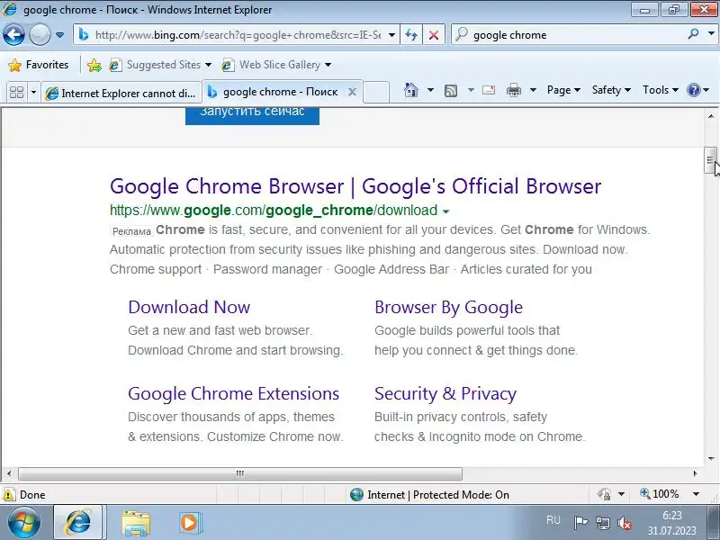
Task: Click the Stop loading red X icon
Action: [x=434, y=35]
